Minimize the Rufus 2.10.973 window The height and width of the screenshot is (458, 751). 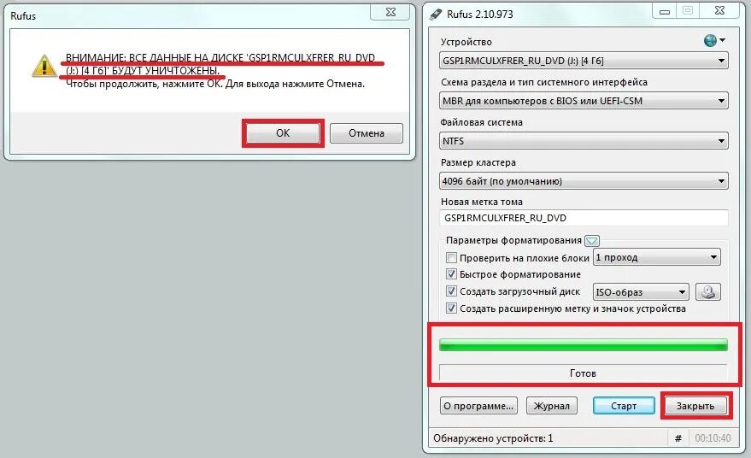coord(665,11)
